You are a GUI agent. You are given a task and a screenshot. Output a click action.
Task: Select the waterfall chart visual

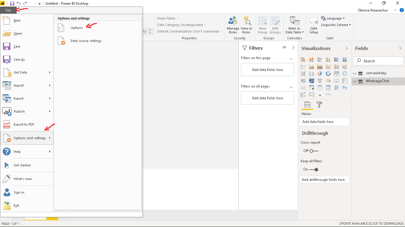coord(303,74)
